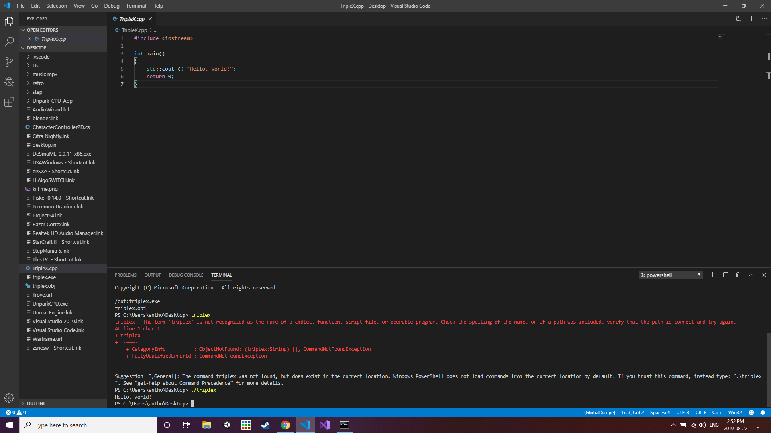The height and width of the screenshot is (433, 771).
Task: Open the Extensions sidebar icon
Action: pyautogui.click(x=9, y=102)
